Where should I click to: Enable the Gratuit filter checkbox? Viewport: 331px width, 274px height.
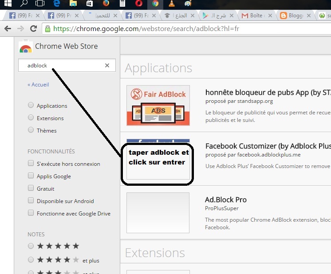pos(31,188)
